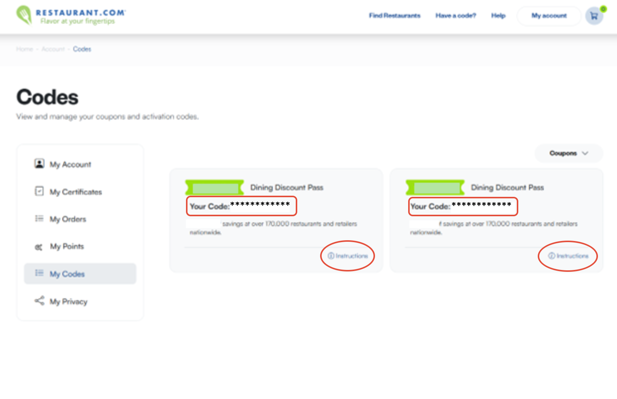The width and height of the screenshot is (617, 399).
Task: Open Instructions on second Dining Discount Pass
Action: coord(568,256)
